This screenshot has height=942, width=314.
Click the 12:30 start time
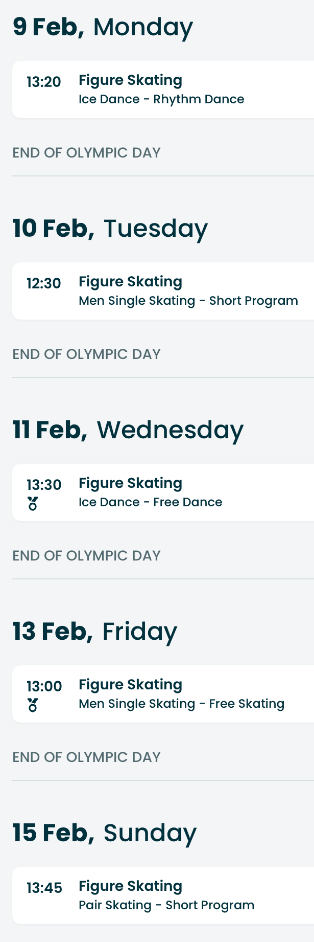click(x=44, y=283)
